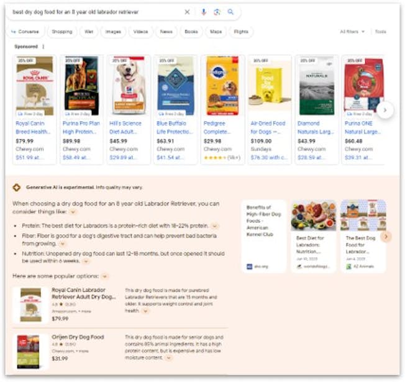The image size is (405, 382).
Task: Expand "Here are some popular options" chevron
Action: point(104,276)
